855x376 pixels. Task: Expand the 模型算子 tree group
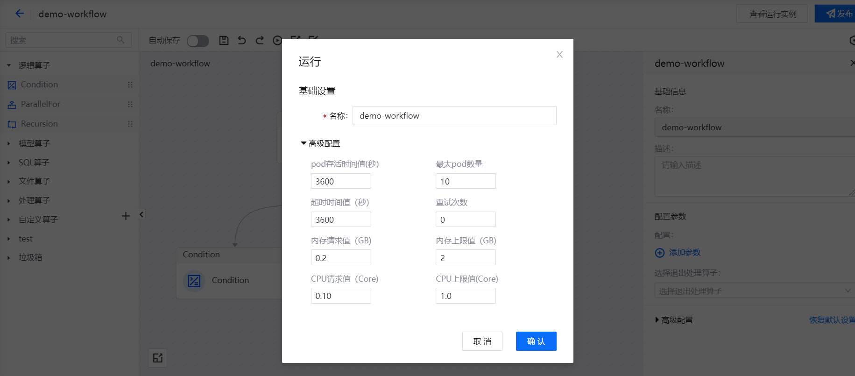[x=9, y=143]
